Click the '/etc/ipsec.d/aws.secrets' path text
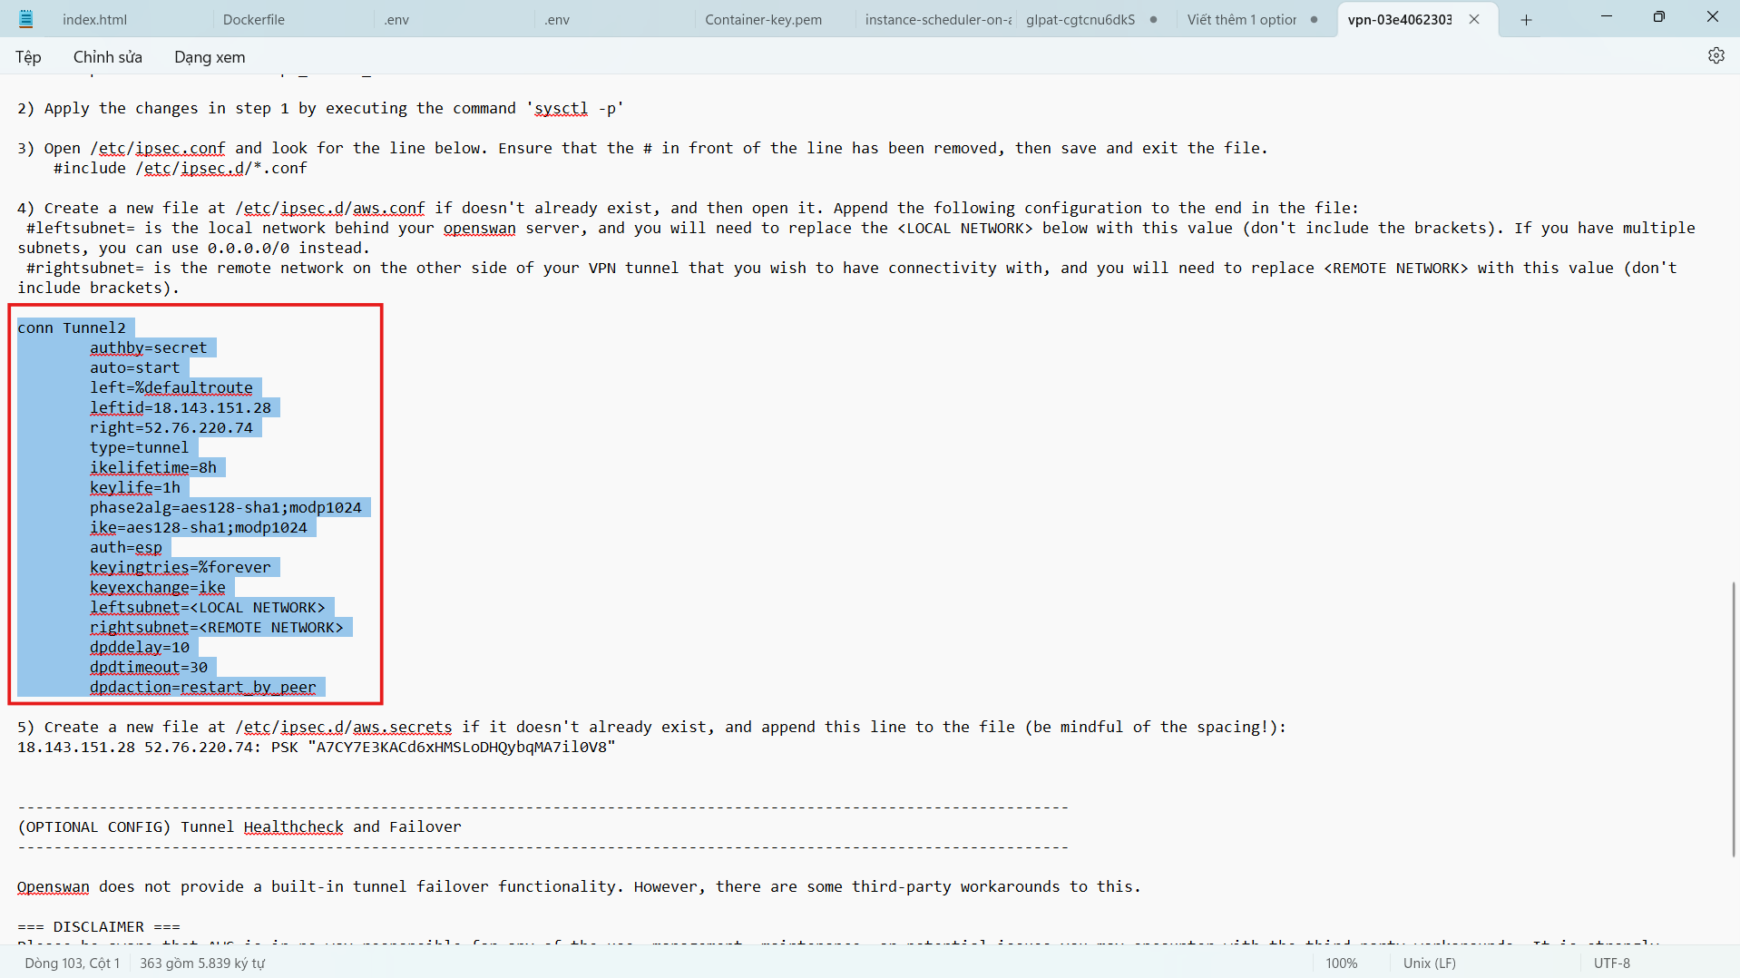 (344, 727)
